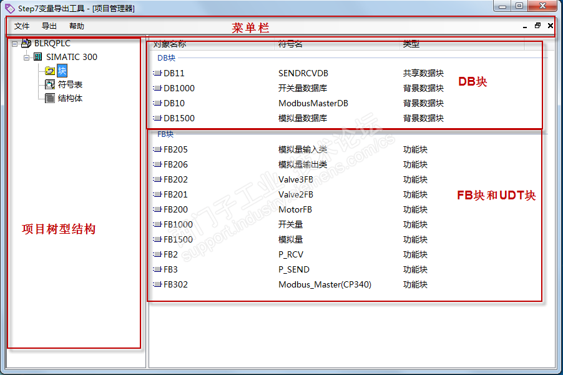Select the DB1000 object name
The width and height of the screenshot is (563, 375).
tap(179, 88)
